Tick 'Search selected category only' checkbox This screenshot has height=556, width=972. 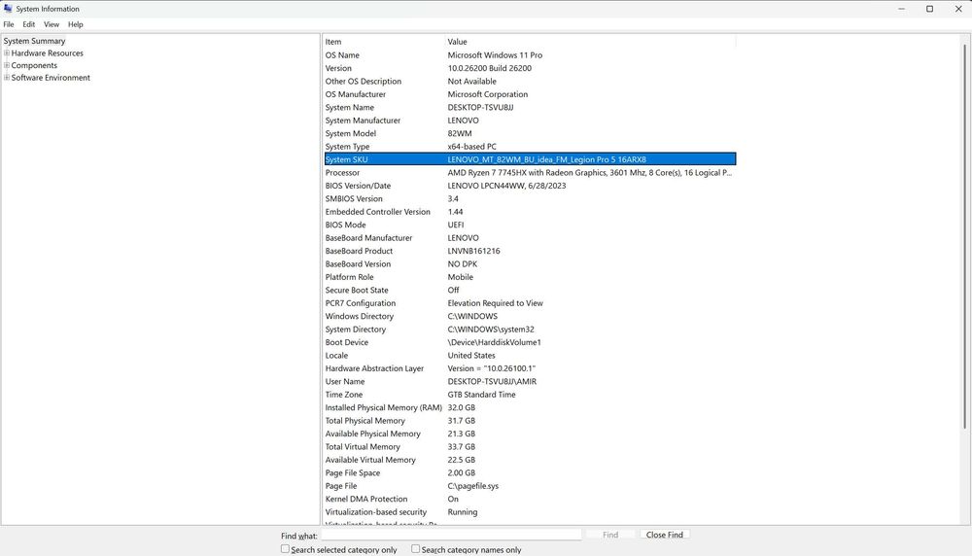click(285, 548)
